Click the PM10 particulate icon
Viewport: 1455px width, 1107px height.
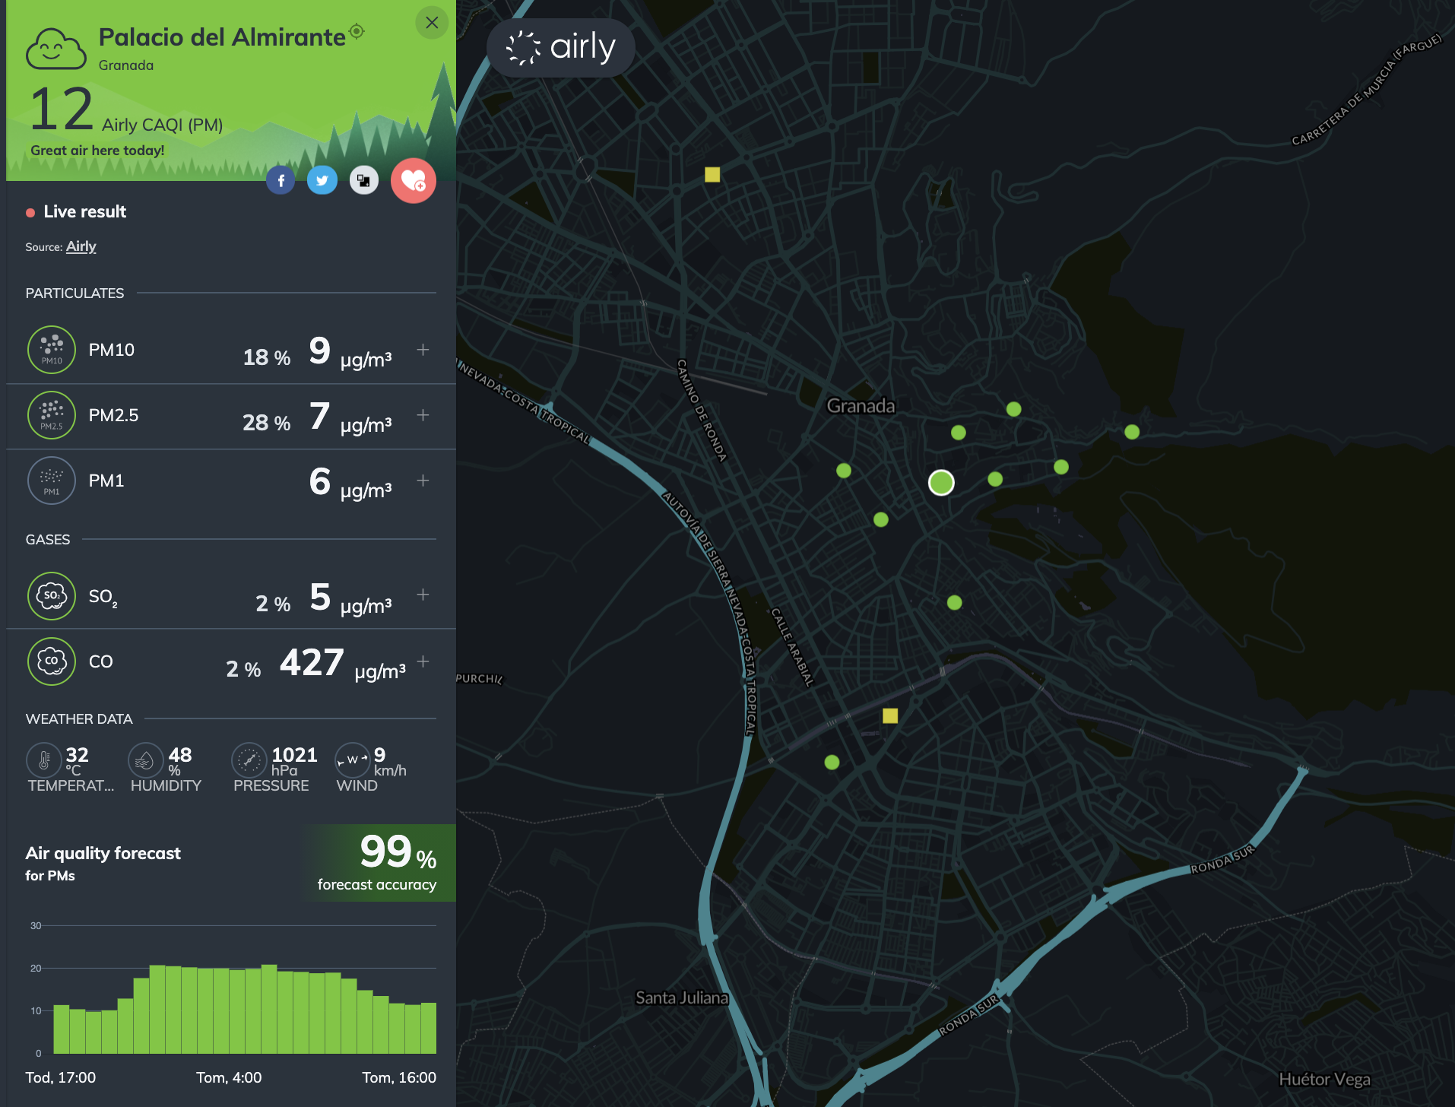tap(52, 350)
